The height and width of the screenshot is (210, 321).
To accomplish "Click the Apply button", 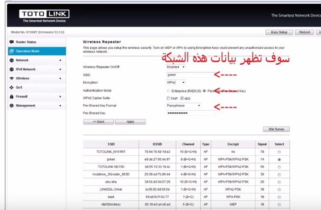I will tap(130, 122).
